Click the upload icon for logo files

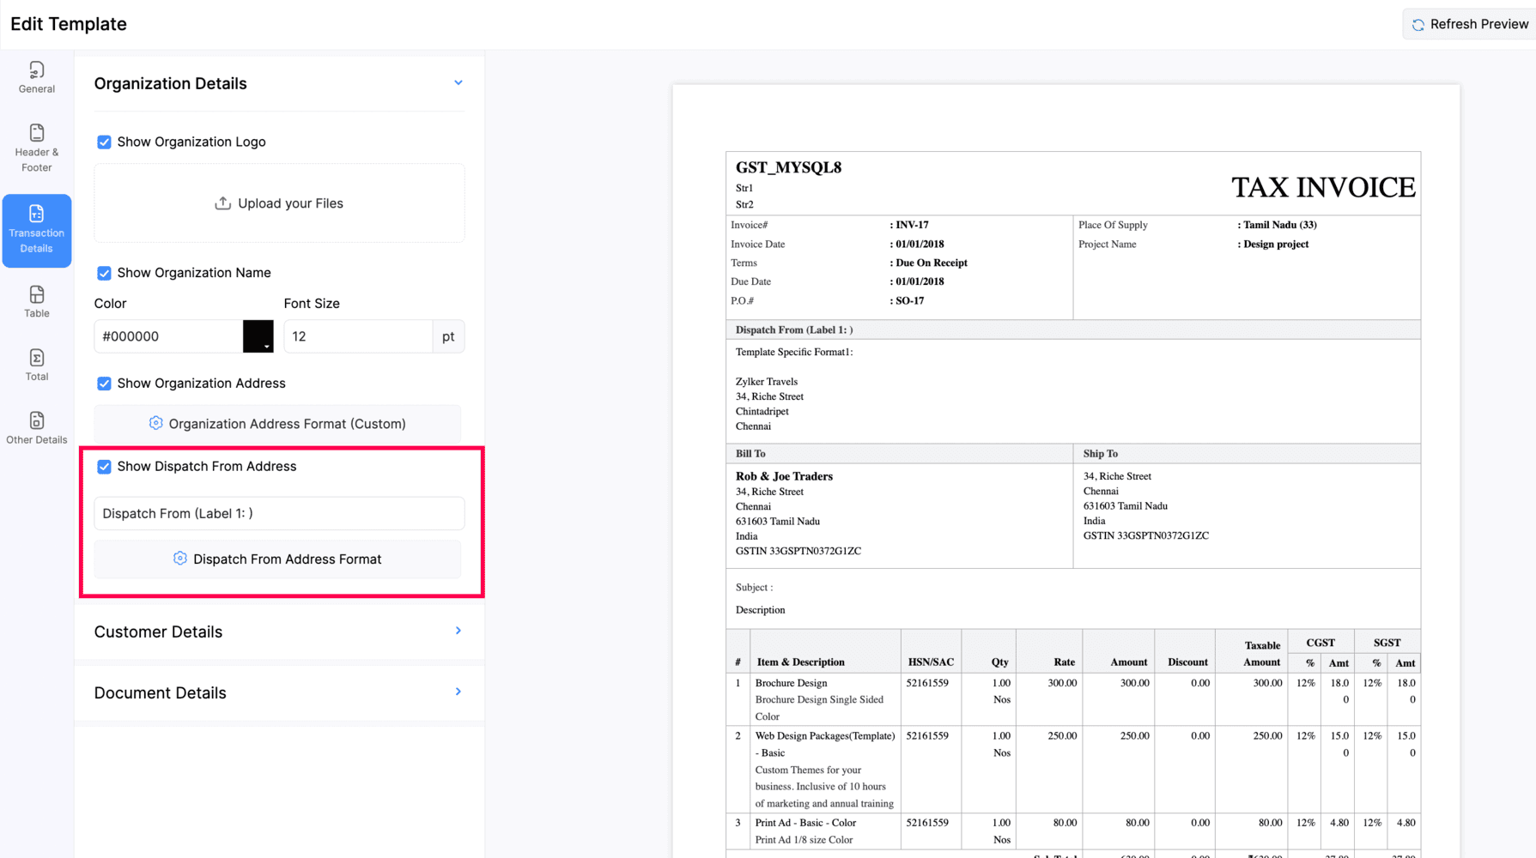pos(222,203)
